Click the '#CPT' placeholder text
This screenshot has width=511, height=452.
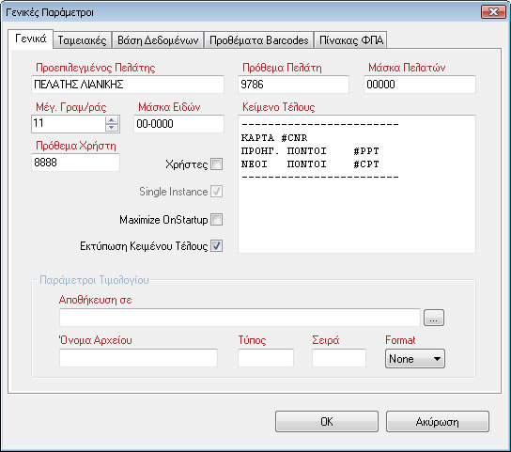tap(366, 164)
